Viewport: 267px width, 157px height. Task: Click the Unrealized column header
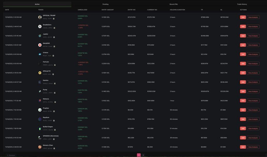[x=83, y=10]
